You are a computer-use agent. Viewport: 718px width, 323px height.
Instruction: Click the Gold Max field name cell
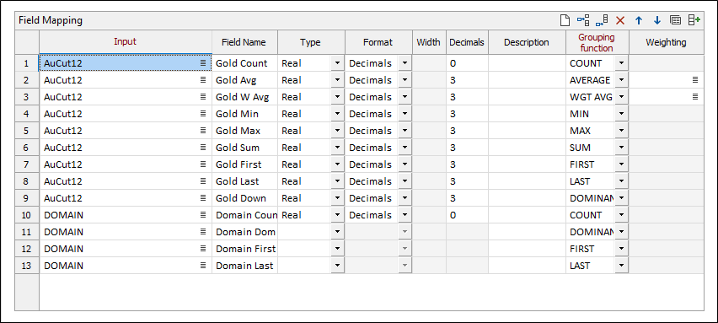tap(244, 131)
